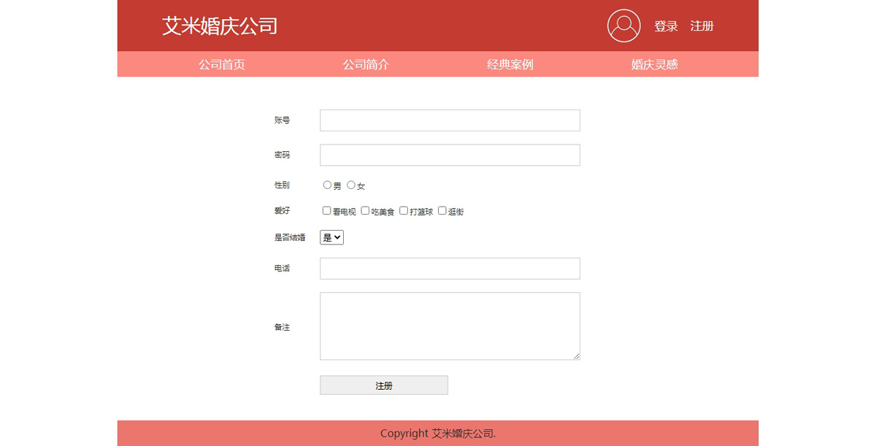
Task: Click the 艾米婚庆公司 site title
Action: pyautogui.click(x=220, y=26)
